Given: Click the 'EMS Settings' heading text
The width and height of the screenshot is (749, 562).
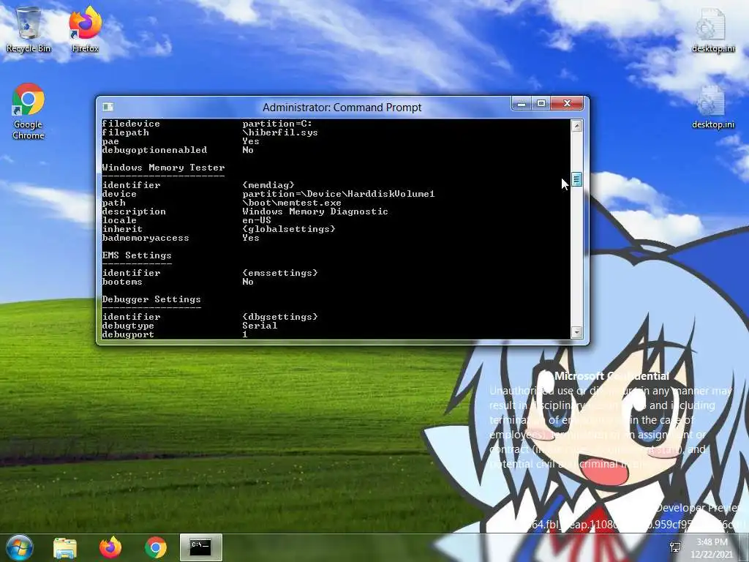Looking at the screenshot, I should point(137,255).
